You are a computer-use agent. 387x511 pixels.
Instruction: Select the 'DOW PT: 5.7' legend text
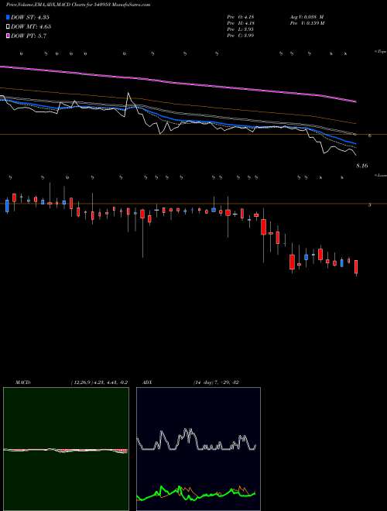coord(29,36)
